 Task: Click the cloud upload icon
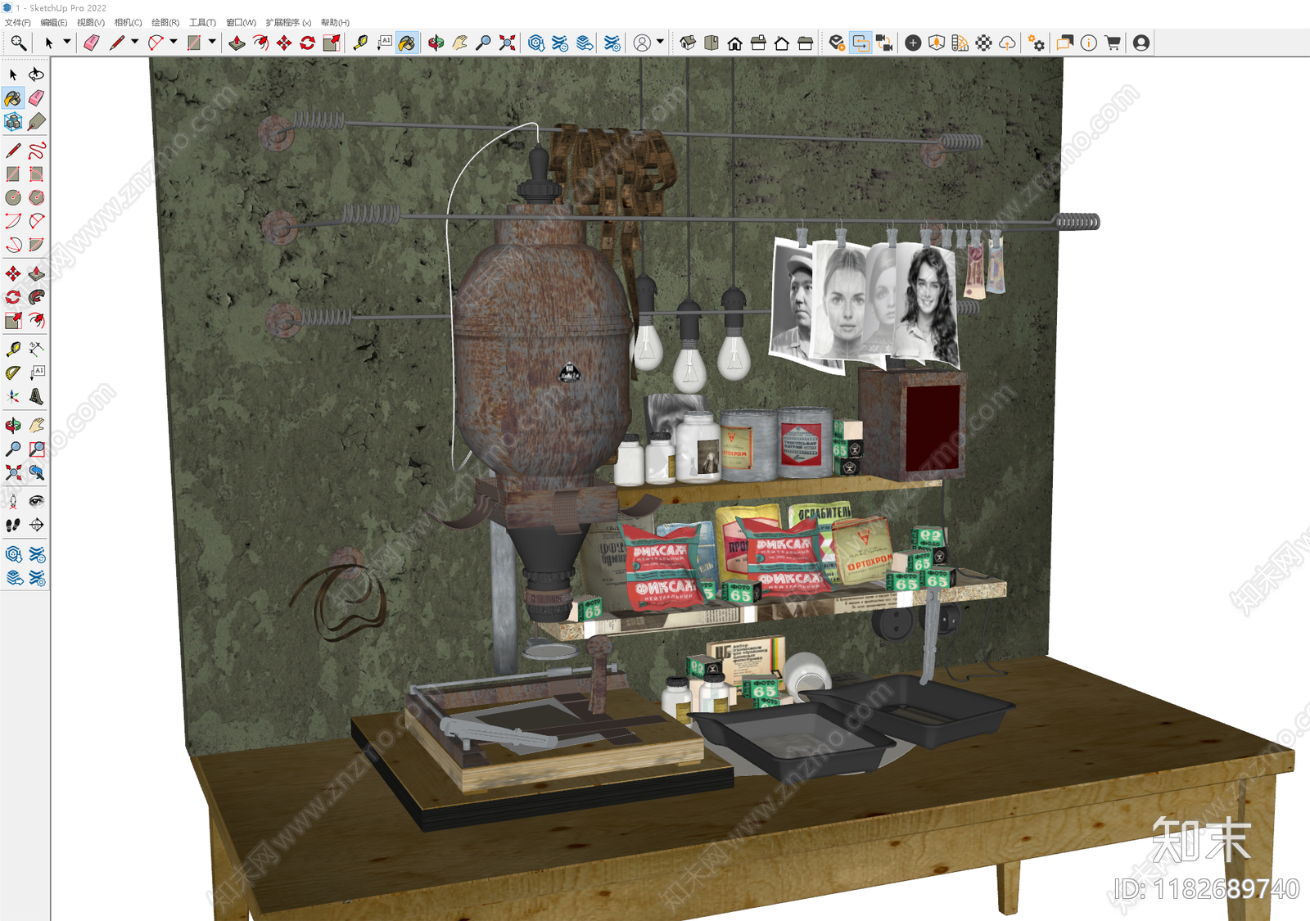(x=1008, y=43)
